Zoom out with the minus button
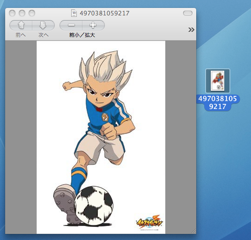This screenshot has height=240, width=251. pyautogui.click(x=71, y=25)
